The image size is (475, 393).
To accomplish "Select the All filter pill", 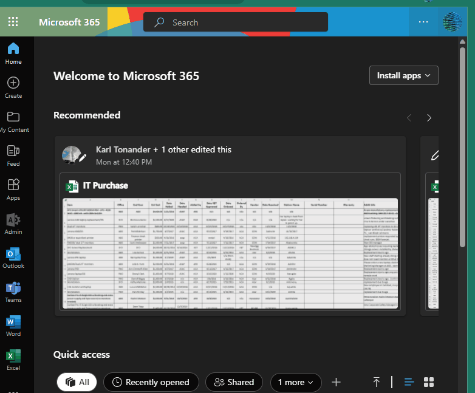I will click(77, 382).
